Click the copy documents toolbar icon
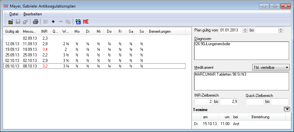Screen dimensions: 294x132 click(68, 22)
